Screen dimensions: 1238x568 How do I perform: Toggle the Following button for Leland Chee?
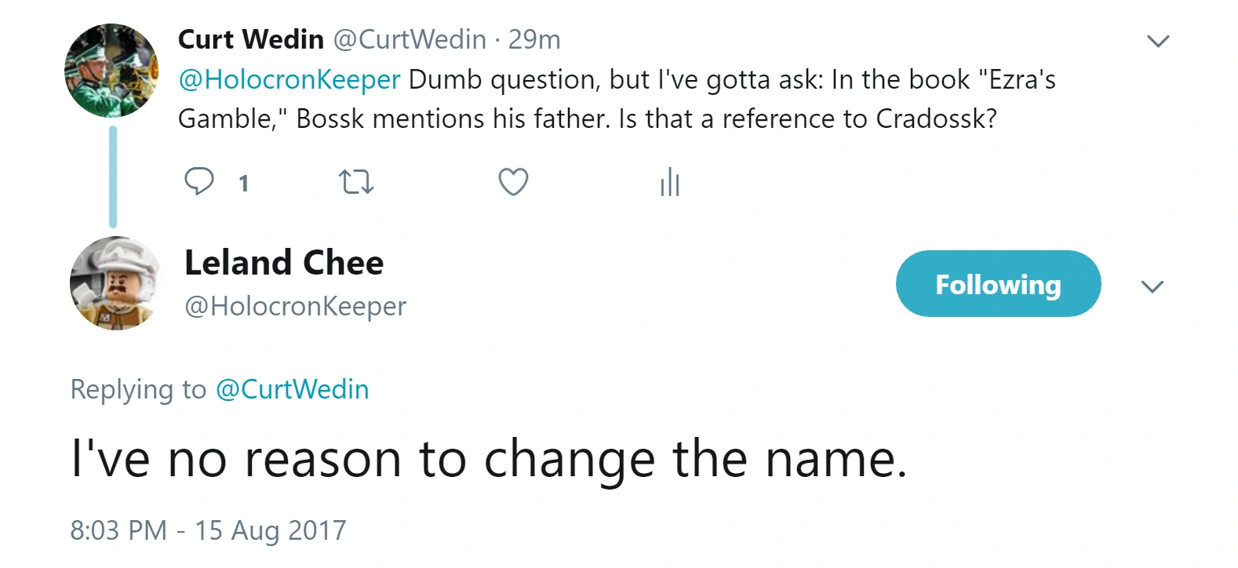click(x=998, y=284)
